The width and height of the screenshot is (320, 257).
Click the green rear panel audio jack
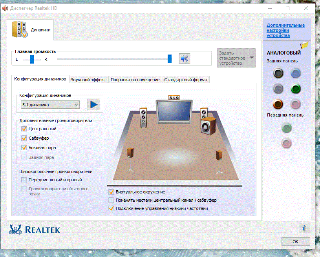tap(296, 89)
